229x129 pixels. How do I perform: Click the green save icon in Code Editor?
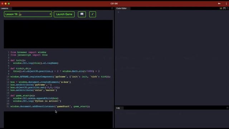pyautogui.click(x=221, y=8)
